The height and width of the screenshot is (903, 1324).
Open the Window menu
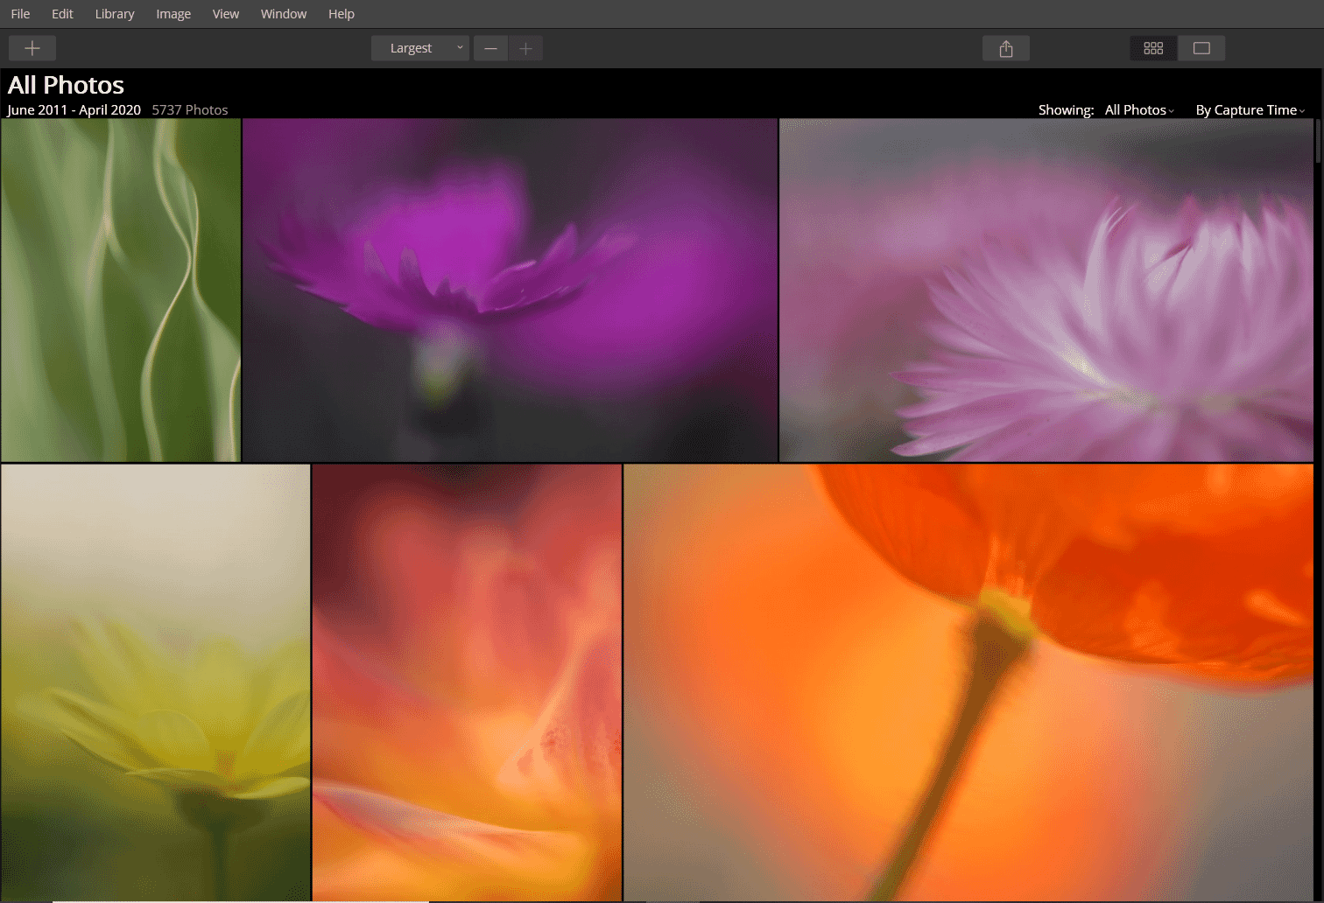[x=284, y=14]
